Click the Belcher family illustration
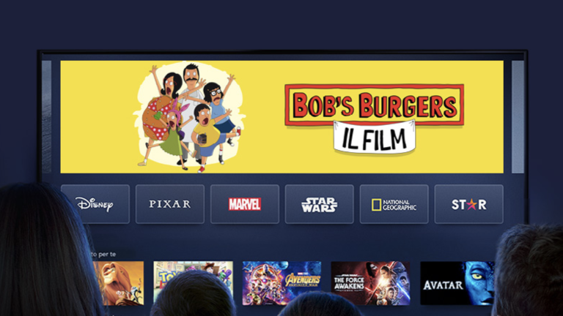 click(x=189, y=116)
